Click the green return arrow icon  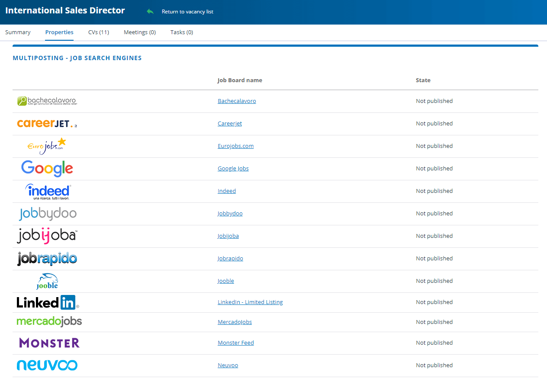click(x=150, y=11)
